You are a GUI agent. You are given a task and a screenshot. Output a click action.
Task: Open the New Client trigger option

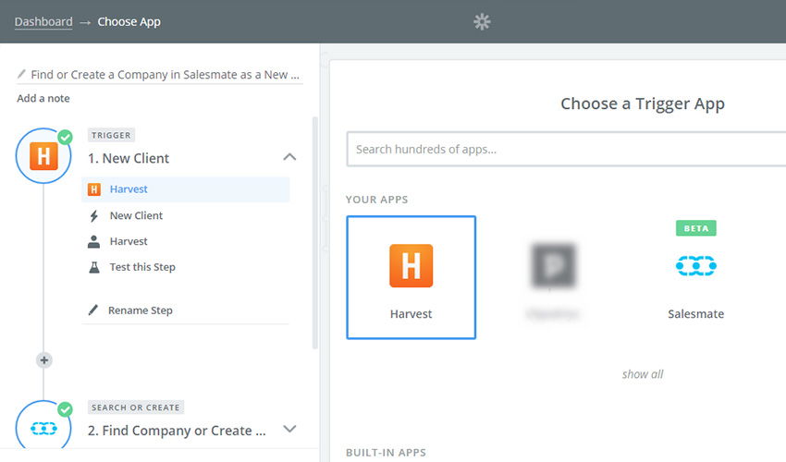pos(136,215)
